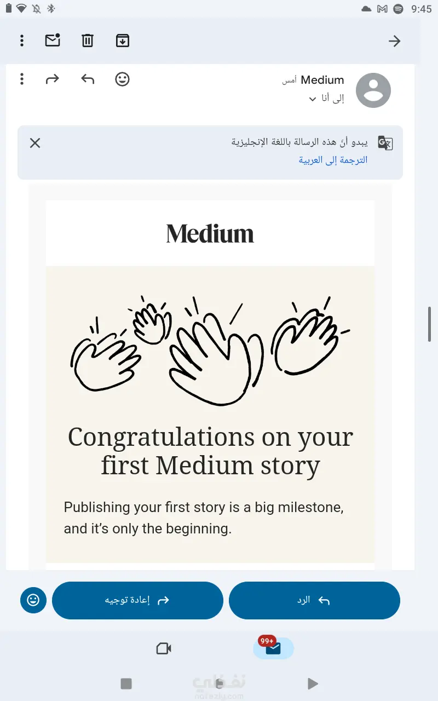Image resolution: width=438 pixels, height=701 pixels.
Task: Dismiss the translation suggestion banner
Action: (35, 143)
